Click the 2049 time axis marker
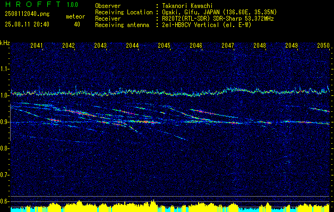This screenshot has height=212, width=334. [x=292, y=45]
